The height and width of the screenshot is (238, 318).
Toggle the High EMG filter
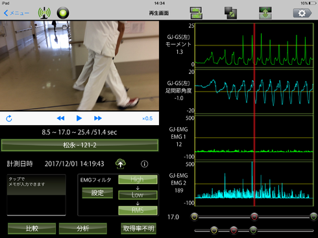pos(138,180)
